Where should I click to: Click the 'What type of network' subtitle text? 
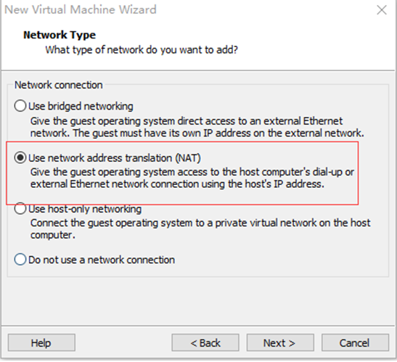pos(142,50)
